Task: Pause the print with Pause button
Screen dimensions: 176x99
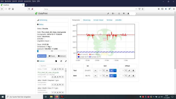Action: pos(52,56)
